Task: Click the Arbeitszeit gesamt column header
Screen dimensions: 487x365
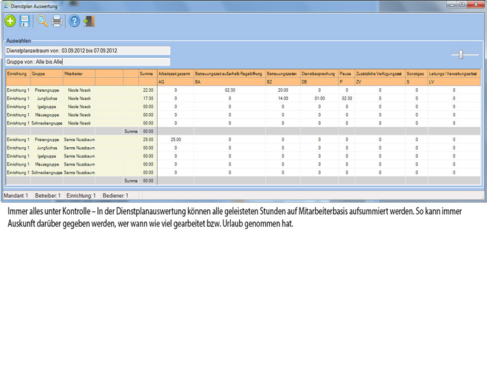Action: 175,73
